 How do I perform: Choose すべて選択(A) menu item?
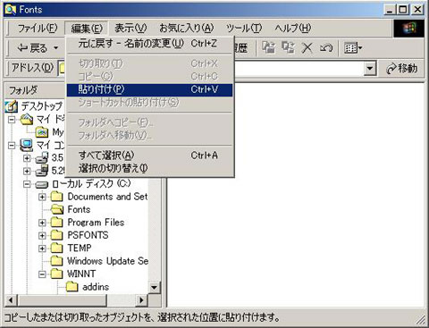149,156
